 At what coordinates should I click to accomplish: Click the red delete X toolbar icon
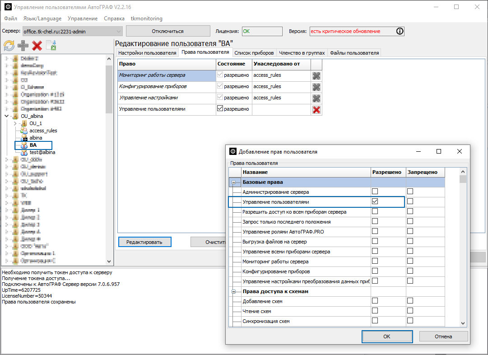(37, 46)
